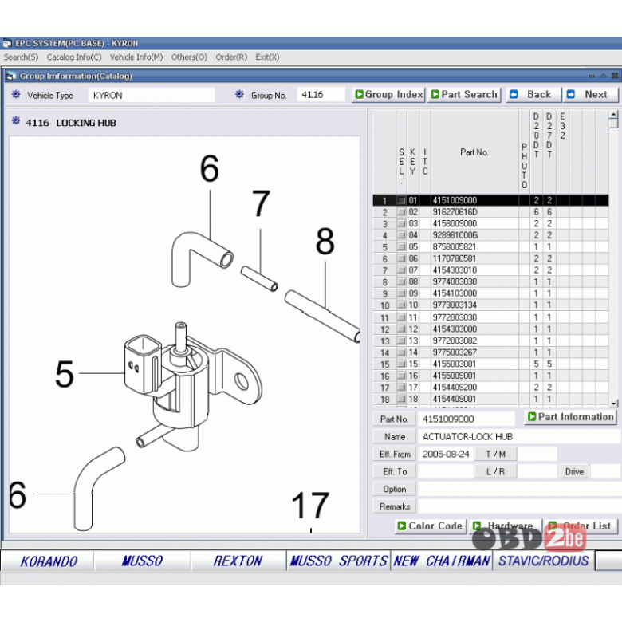Check SEL box for part 4154103000

pos(401,293)
